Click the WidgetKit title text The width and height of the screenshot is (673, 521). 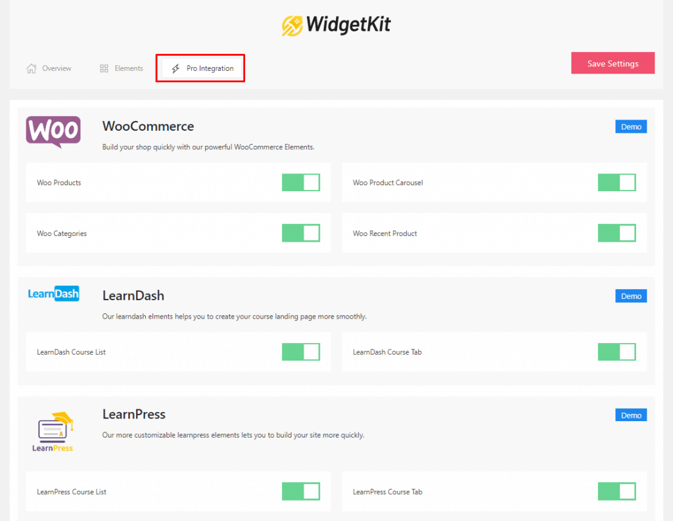pos(348,24)
